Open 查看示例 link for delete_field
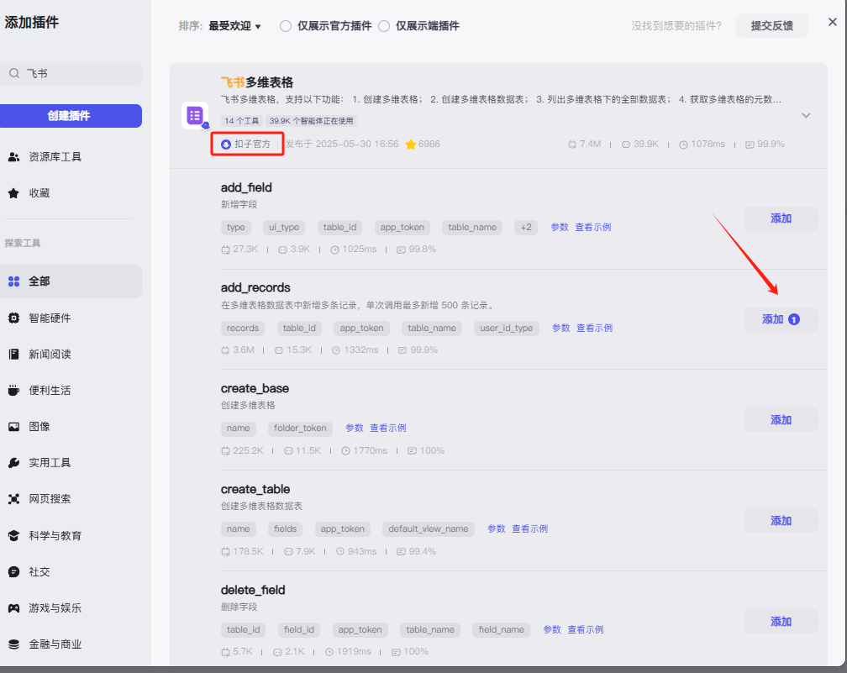The width and height of the screenshot is (847, 673). point(586,630)
